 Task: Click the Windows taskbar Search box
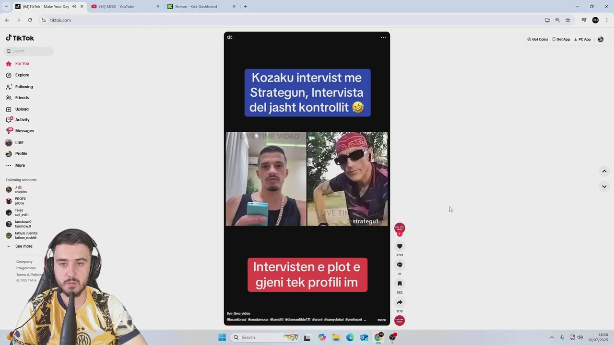tap(266, 337)
